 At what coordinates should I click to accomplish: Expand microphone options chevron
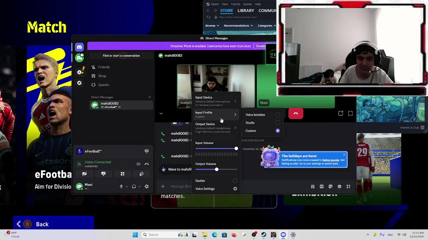point(127,187)
